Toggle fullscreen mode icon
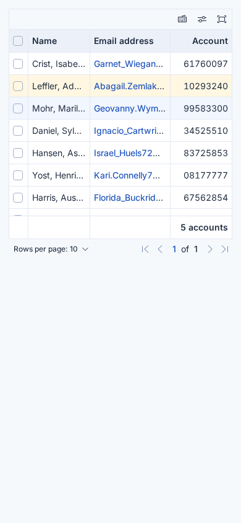 [x=222, y=19]
